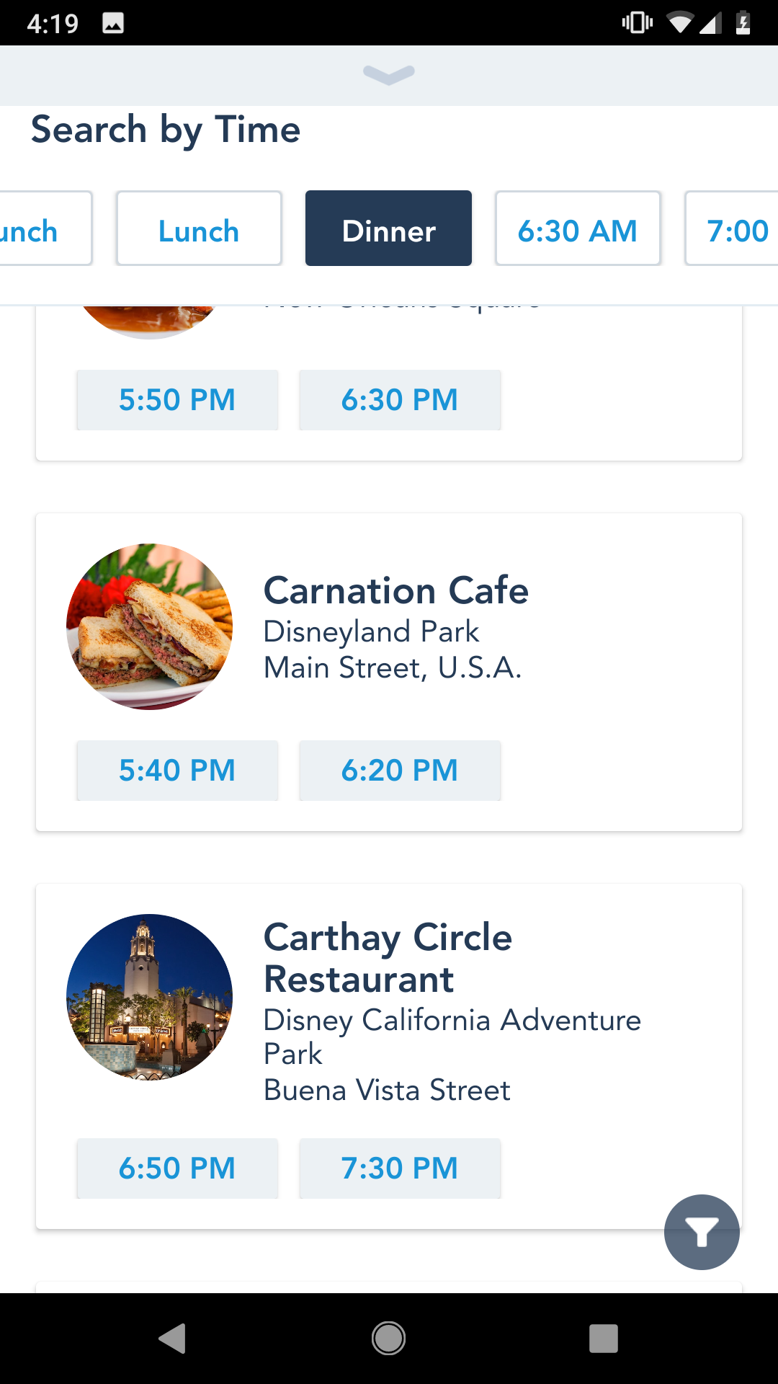Image resolution: width=778 pixels, height=1384 pixels.
Task: Pick the 5:50 PM reservation slot
Action: [177, 400]
